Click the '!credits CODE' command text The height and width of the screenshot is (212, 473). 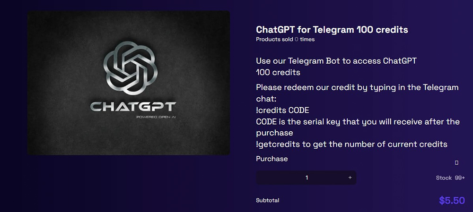tap(283, 110)
